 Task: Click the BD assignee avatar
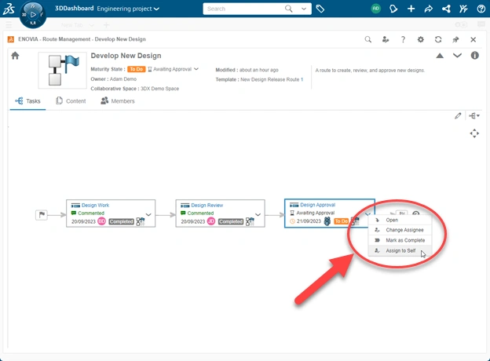tap(102, 221)
